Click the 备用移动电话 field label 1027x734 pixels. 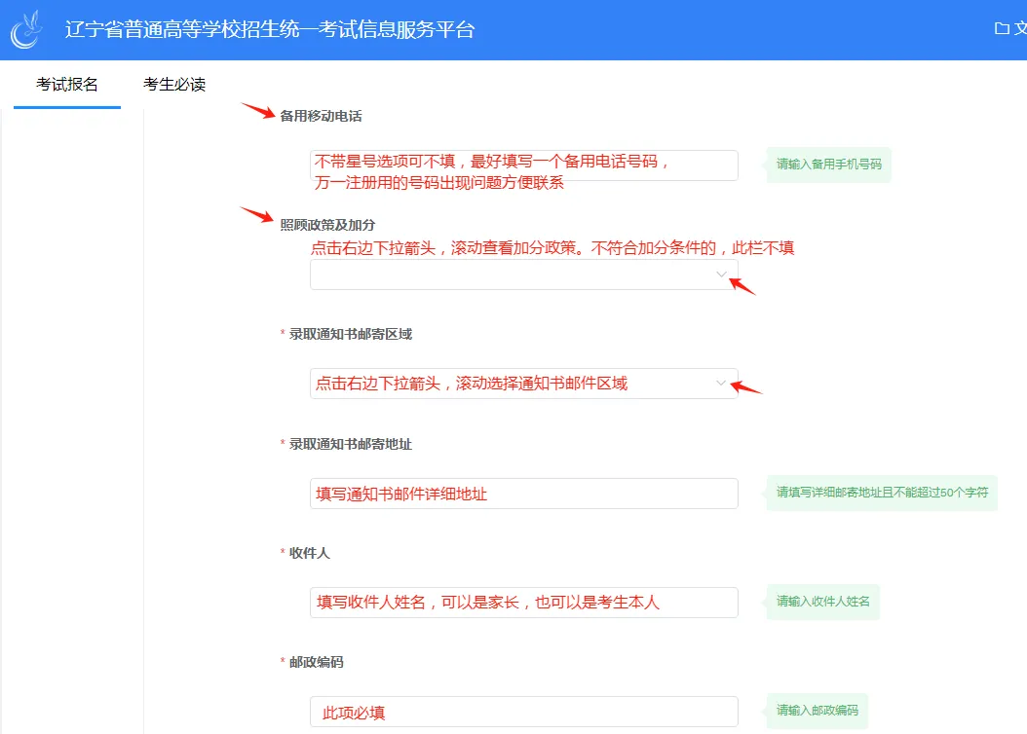point(321,116)
